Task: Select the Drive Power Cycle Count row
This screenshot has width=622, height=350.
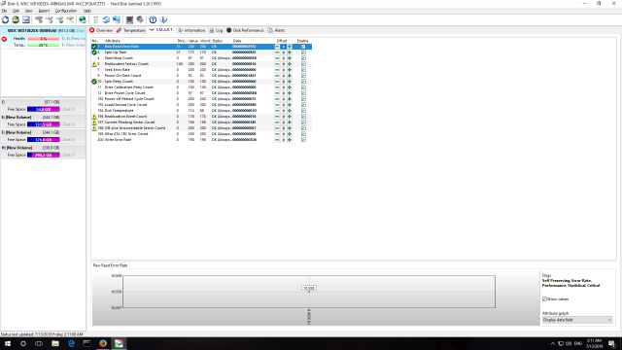Action: coord(201,93)
